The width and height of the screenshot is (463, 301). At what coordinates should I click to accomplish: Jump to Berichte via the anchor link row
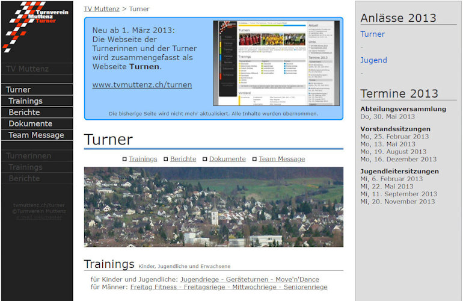(183, 159)
